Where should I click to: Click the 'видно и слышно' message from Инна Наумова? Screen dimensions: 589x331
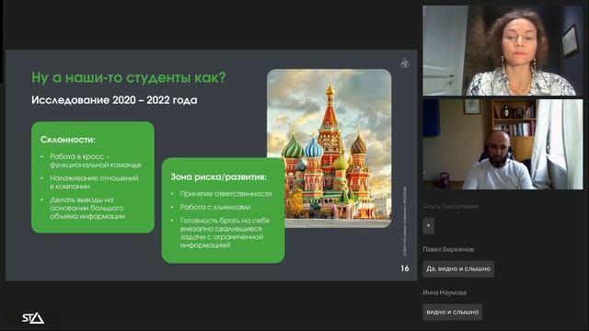(x=452, y=312)
